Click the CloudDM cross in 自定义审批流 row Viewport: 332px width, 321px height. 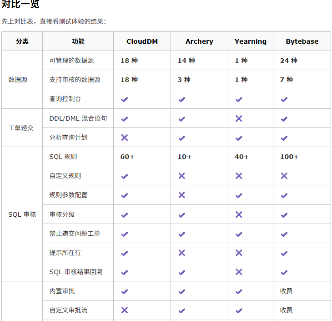click(125, 310)
